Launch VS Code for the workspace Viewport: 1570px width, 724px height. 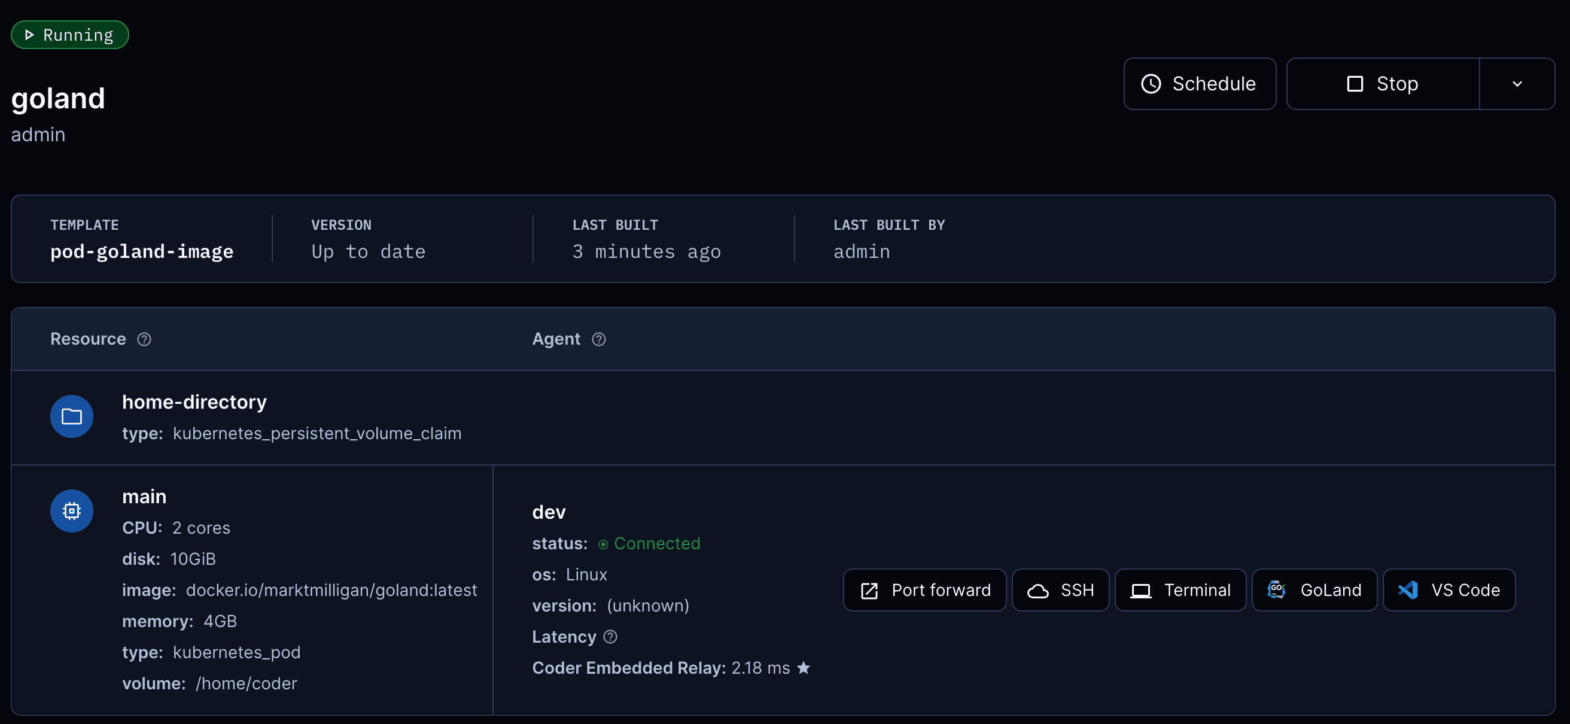[x=1449, y=590]
